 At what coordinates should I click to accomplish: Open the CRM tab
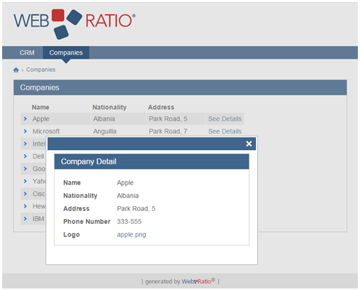click(x=27, y=52)
